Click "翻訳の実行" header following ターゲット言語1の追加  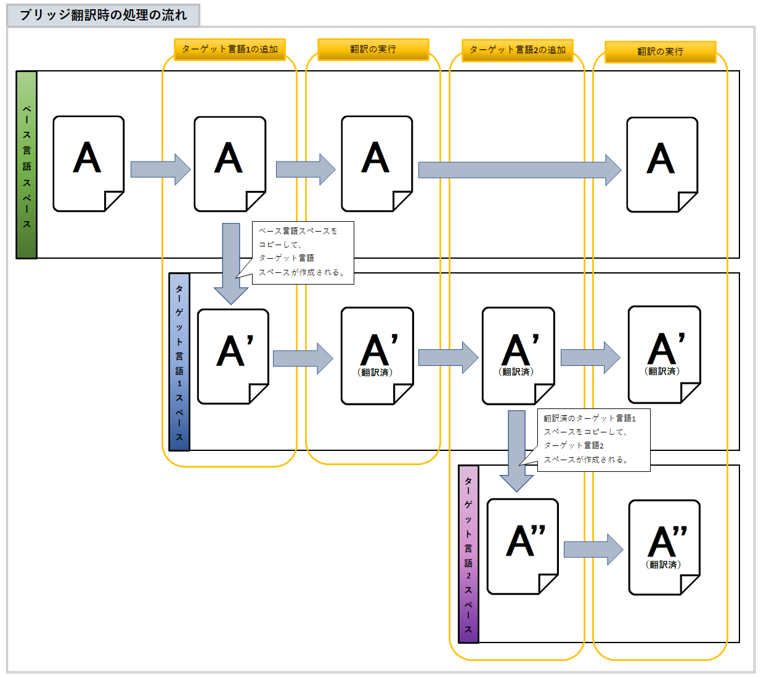tap(373, 49)
